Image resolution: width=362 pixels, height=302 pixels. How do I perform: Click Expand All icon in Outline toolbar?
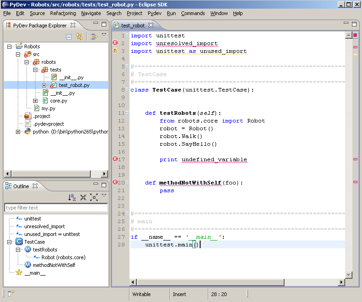(x=94, y=197)
